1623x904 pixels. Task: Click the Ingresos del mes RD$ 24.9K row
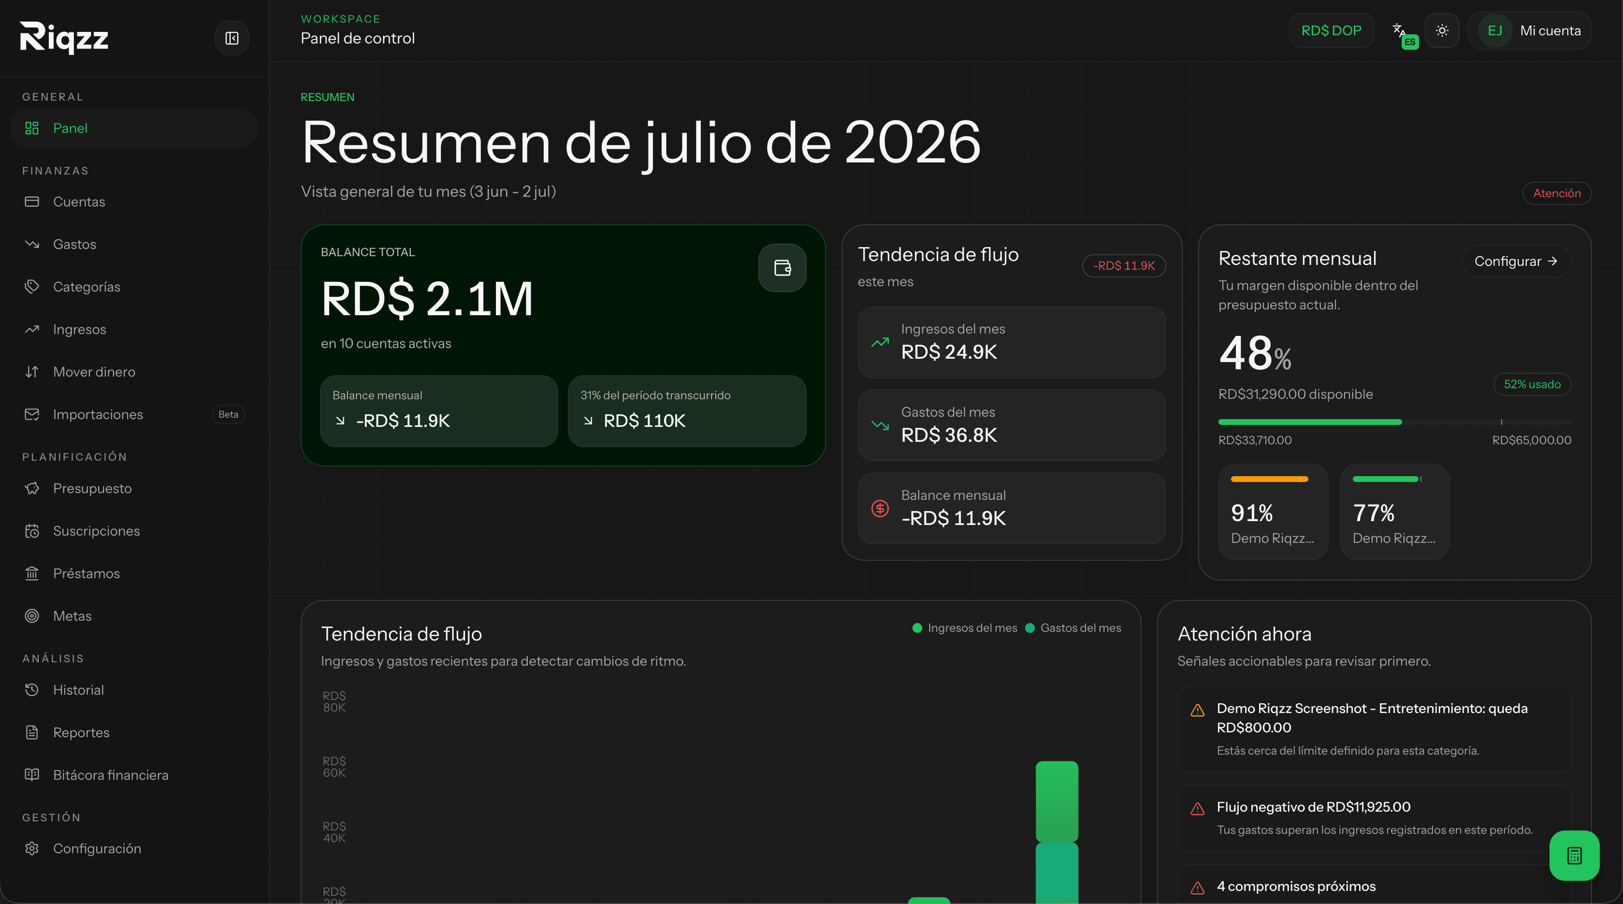pyautogui.click(x=1011, y=342)
